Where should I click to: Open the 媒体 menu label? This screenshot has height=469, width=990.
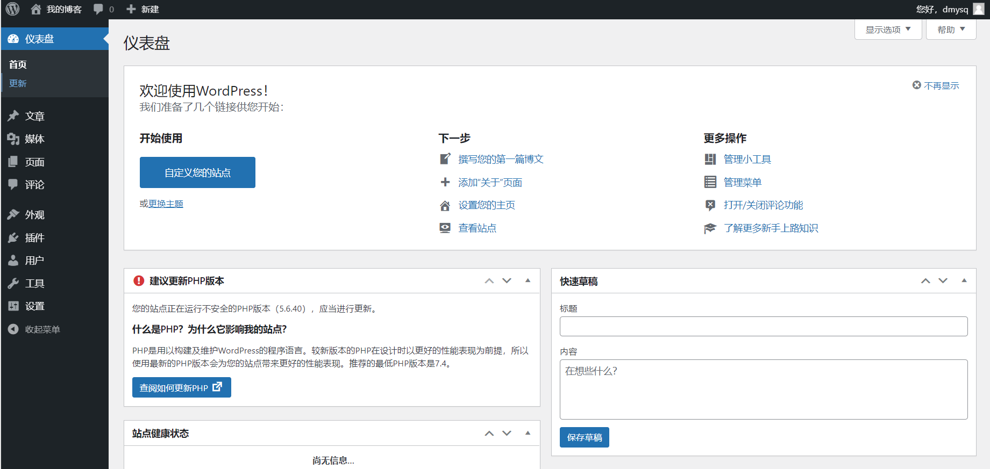click(x=35, y=139)
